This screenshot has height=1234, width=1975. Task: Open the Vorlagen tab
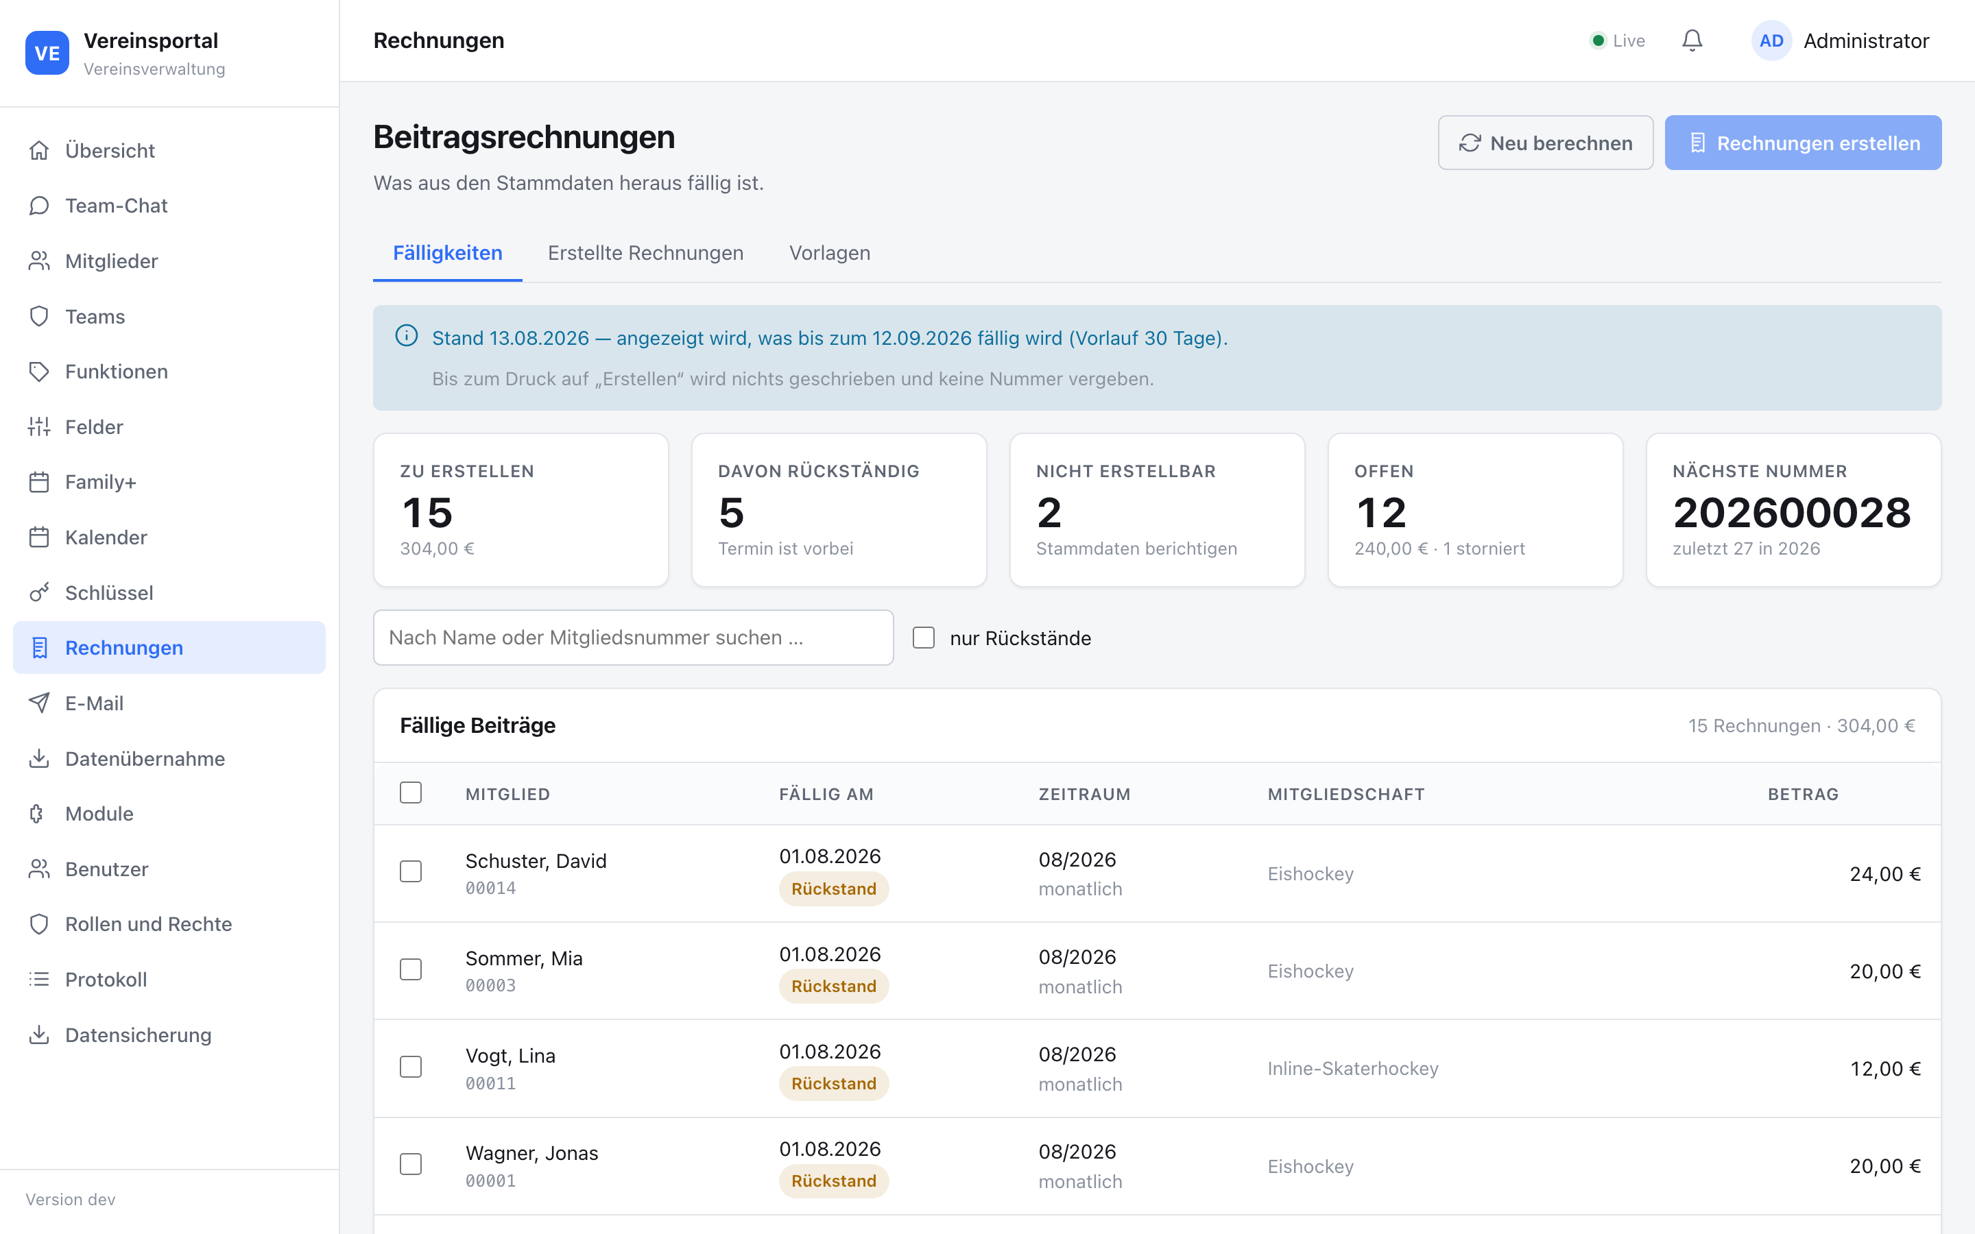(x=830, y=253)
